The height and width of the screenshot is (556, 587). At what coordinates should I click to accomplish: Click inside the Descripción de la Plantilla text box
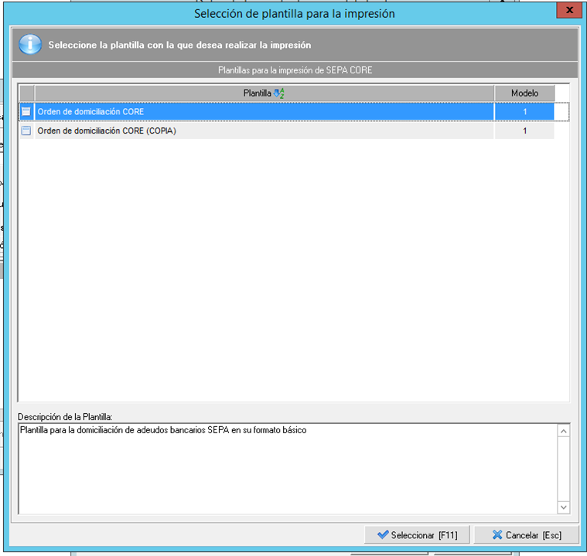(286, 471)
